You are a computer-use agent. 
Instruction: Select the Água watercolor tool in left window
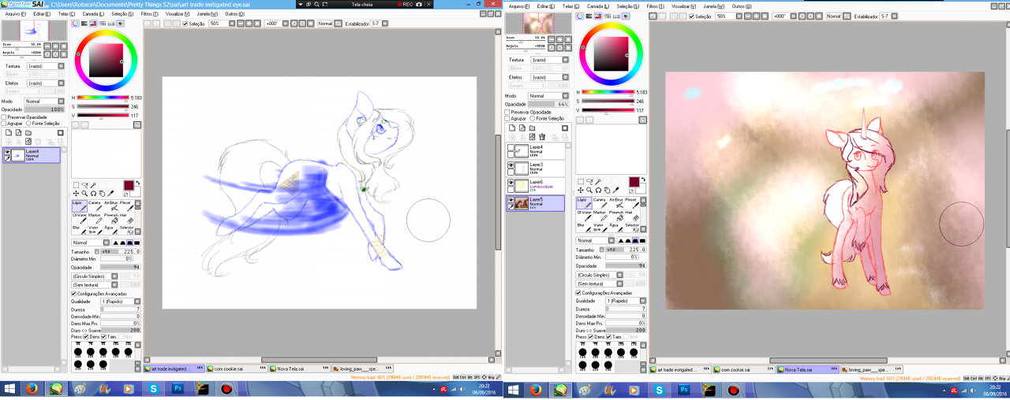(x=111, y=230)
